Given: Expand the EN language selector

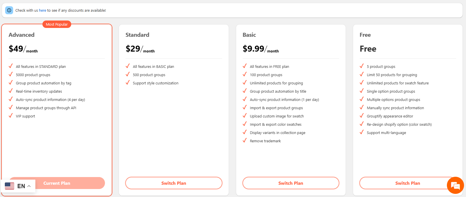Looking at the screenshot, I should [x=24, y=186].
